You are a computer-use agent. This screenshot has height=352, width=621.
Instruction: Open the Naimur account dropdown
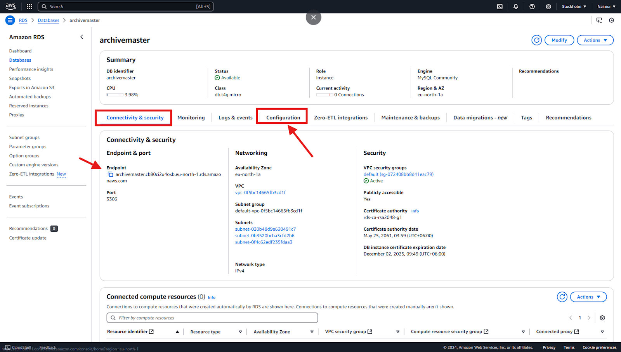pyautogui.click(x=606, y=7)
